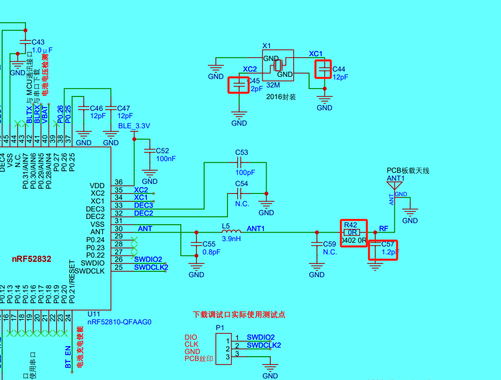The height and width of the screenshot is (380, 501).
Task: Click the 1.0μF value of C43
Action: (x=42, y=50)
